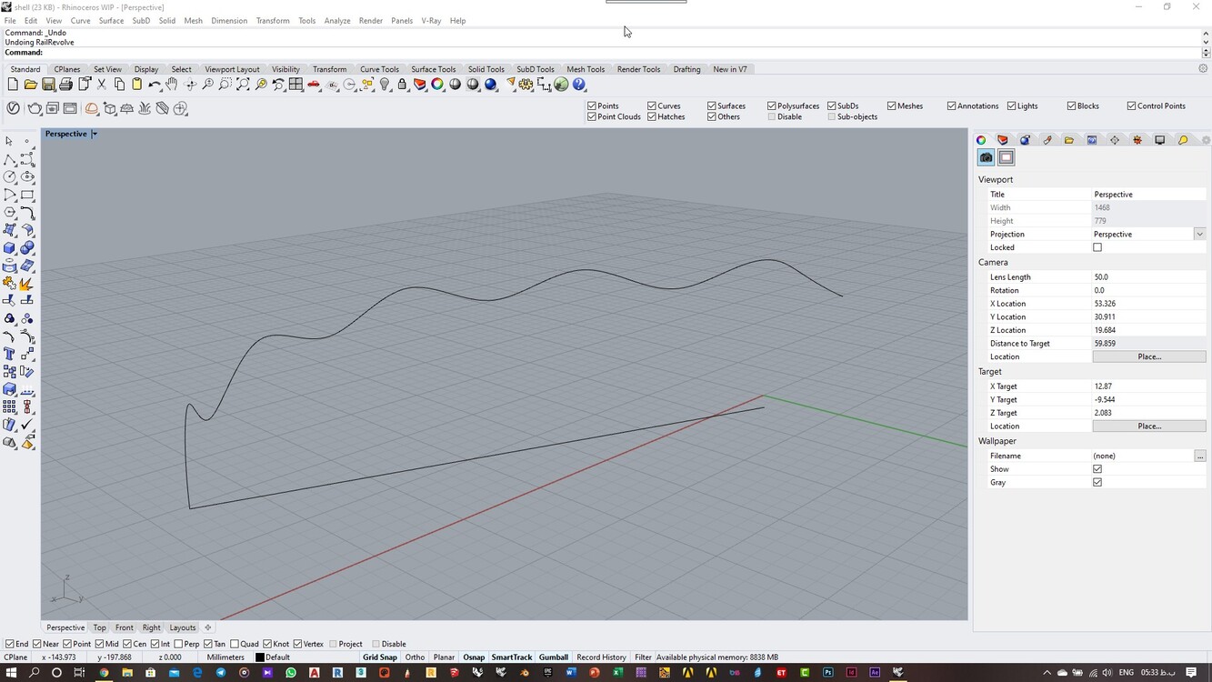Open the Surface menu
Viewport: 1212px width, 682px height.
(x=111, y=20)
